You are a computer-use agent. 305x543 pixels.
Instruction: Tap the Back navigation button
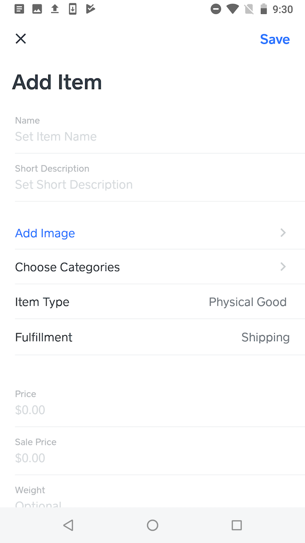point(68,525)
